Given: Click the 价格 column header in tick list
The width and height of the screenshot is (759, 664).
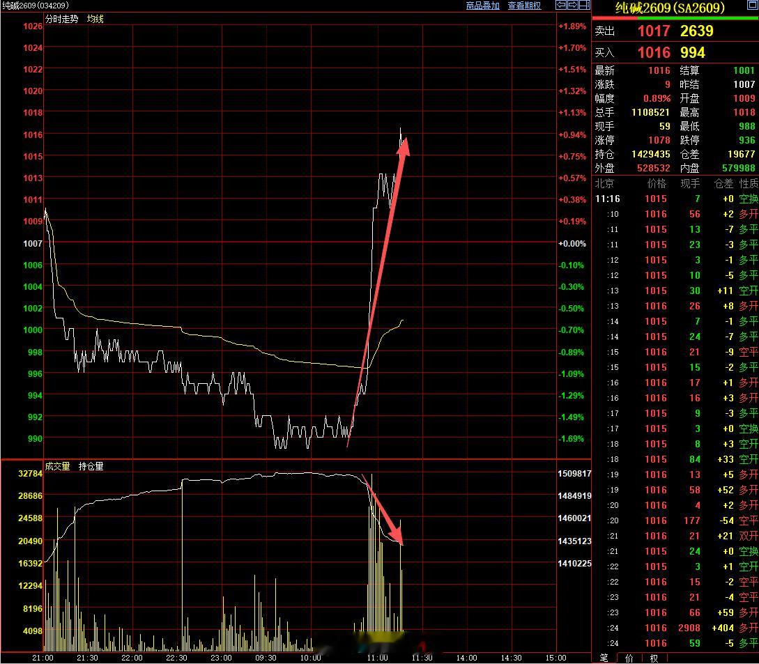Looking at the screenshot, I should (x=657, y=183).
